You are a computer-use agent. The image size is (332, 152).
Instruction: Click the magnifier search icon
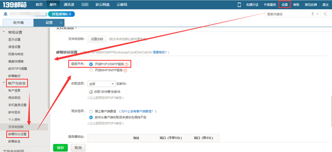click(325, 14)
